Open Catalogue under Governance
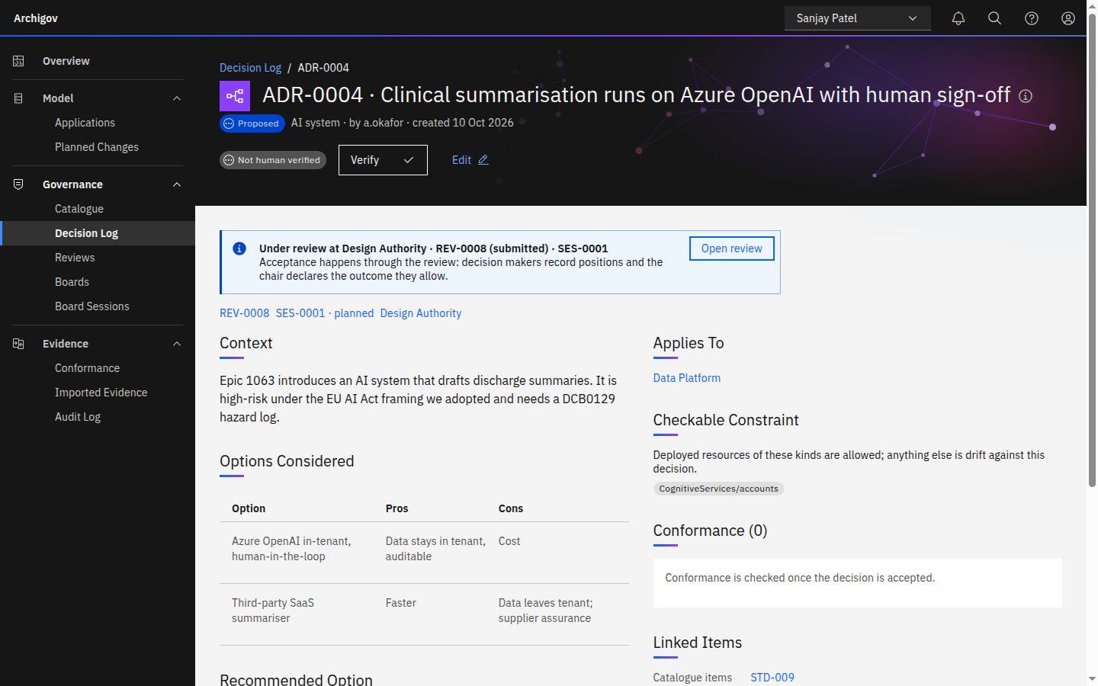This screenshot has height=686, width=1098. coord(98,209)
